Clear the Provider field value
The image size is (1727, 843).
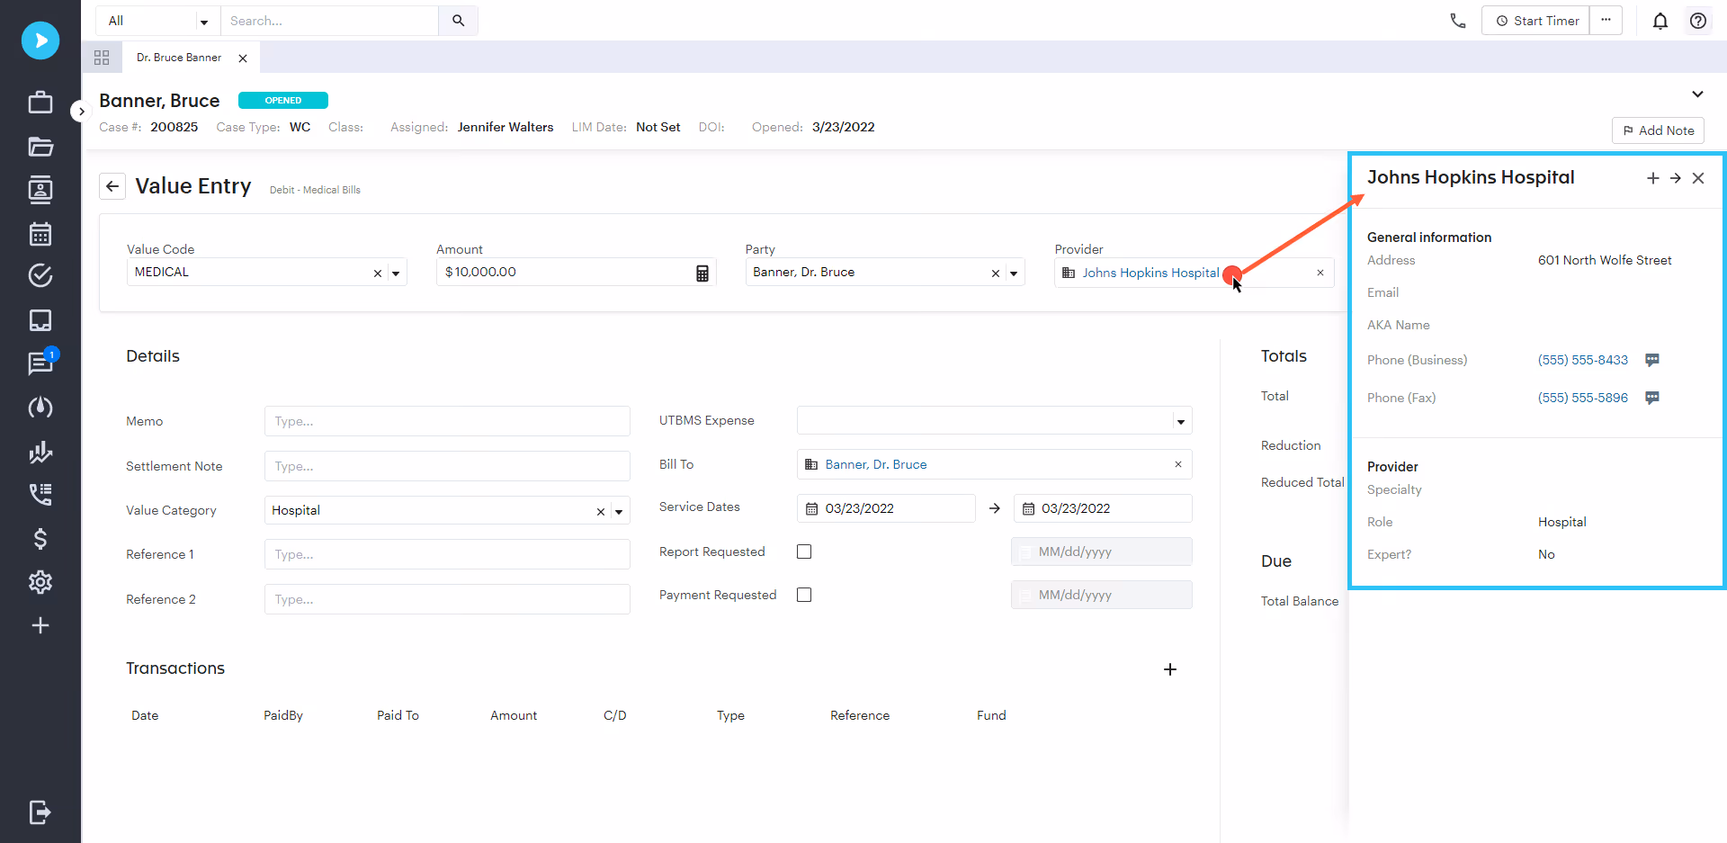pyautogui.click(x=1320, y=273)
